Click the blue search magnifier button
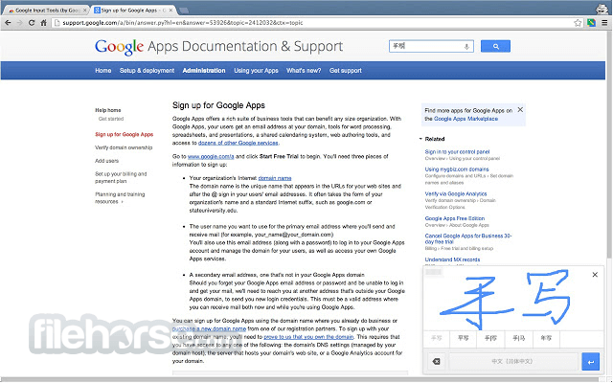This screenshot has height=383, width=613. (495, 46)
